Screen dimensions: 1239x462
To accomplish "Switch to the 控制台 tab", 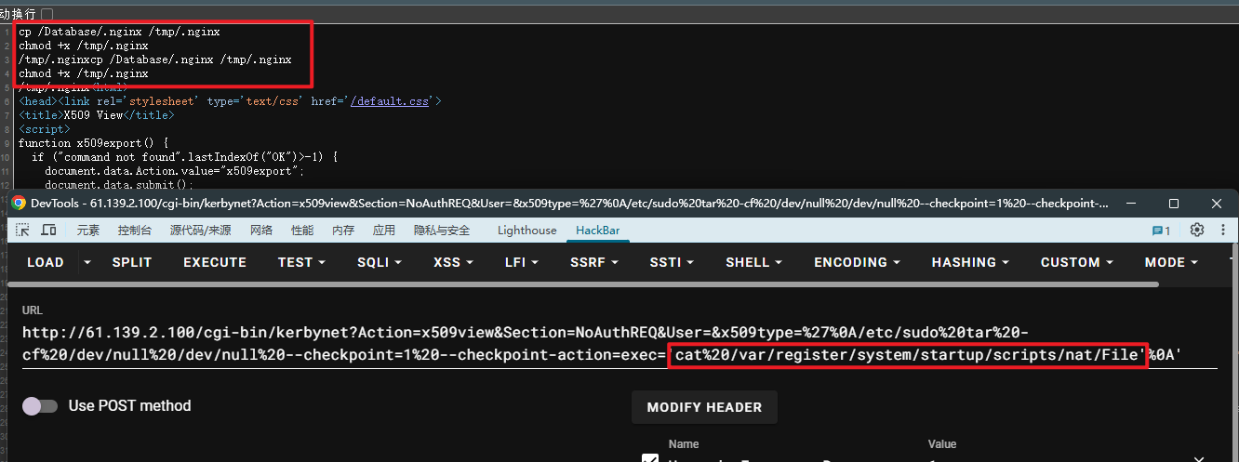I will (x=136, y=231).
